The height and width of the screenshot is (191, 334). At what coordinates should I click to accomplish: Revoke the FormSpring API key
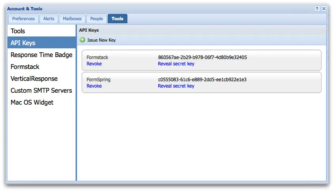coord(94,86)
